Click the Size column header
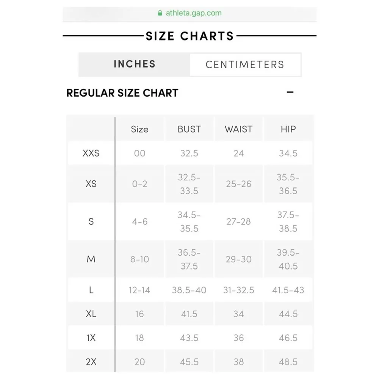 (139, 129)
